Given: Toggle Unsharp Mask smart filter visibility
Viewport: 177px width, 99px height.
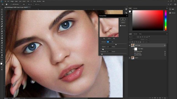Looking at the screenshot, I should point(135,51).
